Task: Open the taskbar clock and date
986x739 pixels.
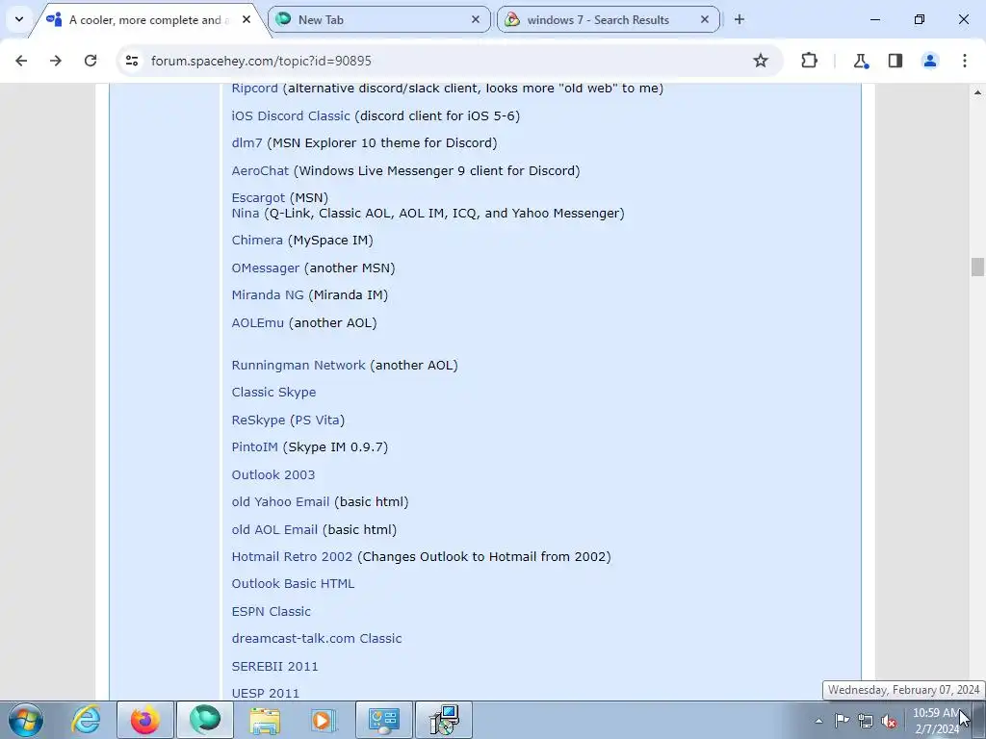Action: pyautogui.click(x=936, y=721)
